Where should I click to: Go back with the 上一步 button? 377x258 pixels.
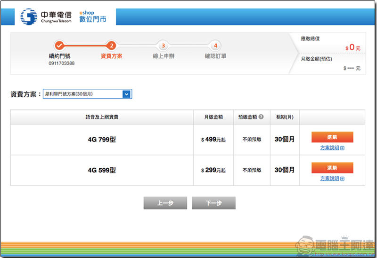(x=165, y=203)
